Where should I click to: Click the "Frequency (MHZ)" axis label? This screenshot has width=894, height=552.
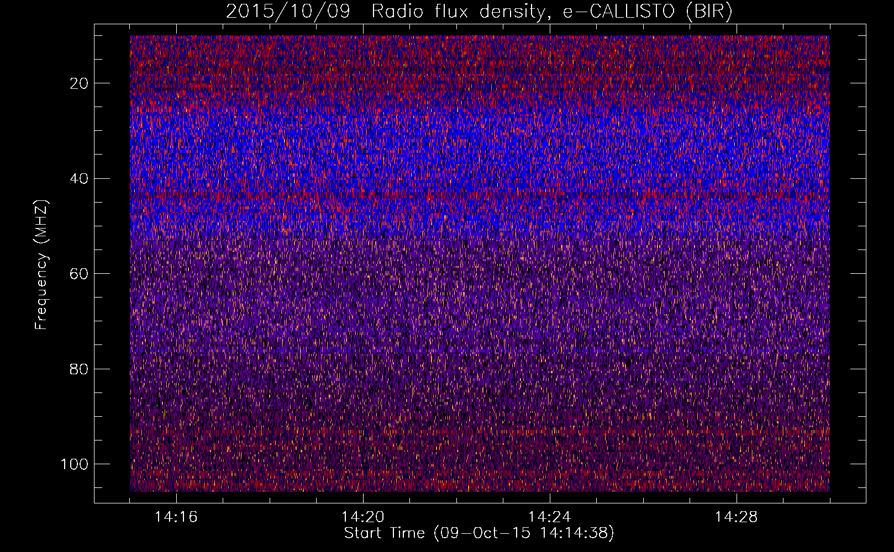[41, 264]
